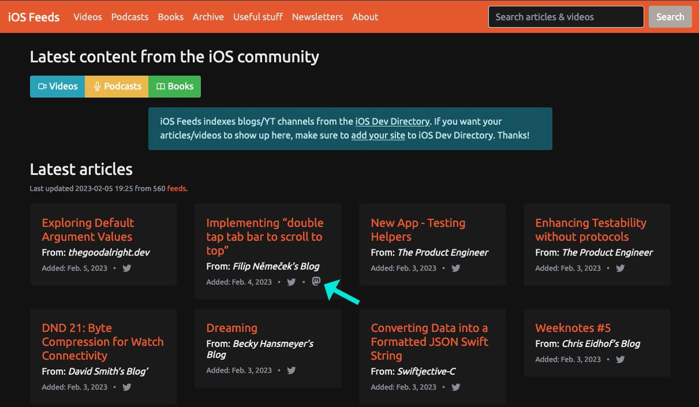Click the yellow Podcasts button
699x407 pixels.
click(117, 86)
